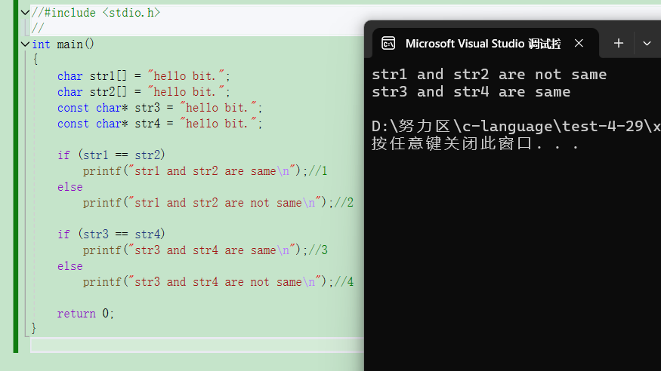This screenshot has width=661, height=371.
Task: Click console output 'str1 and str2 are not same'
Action: tap(489, 75)
